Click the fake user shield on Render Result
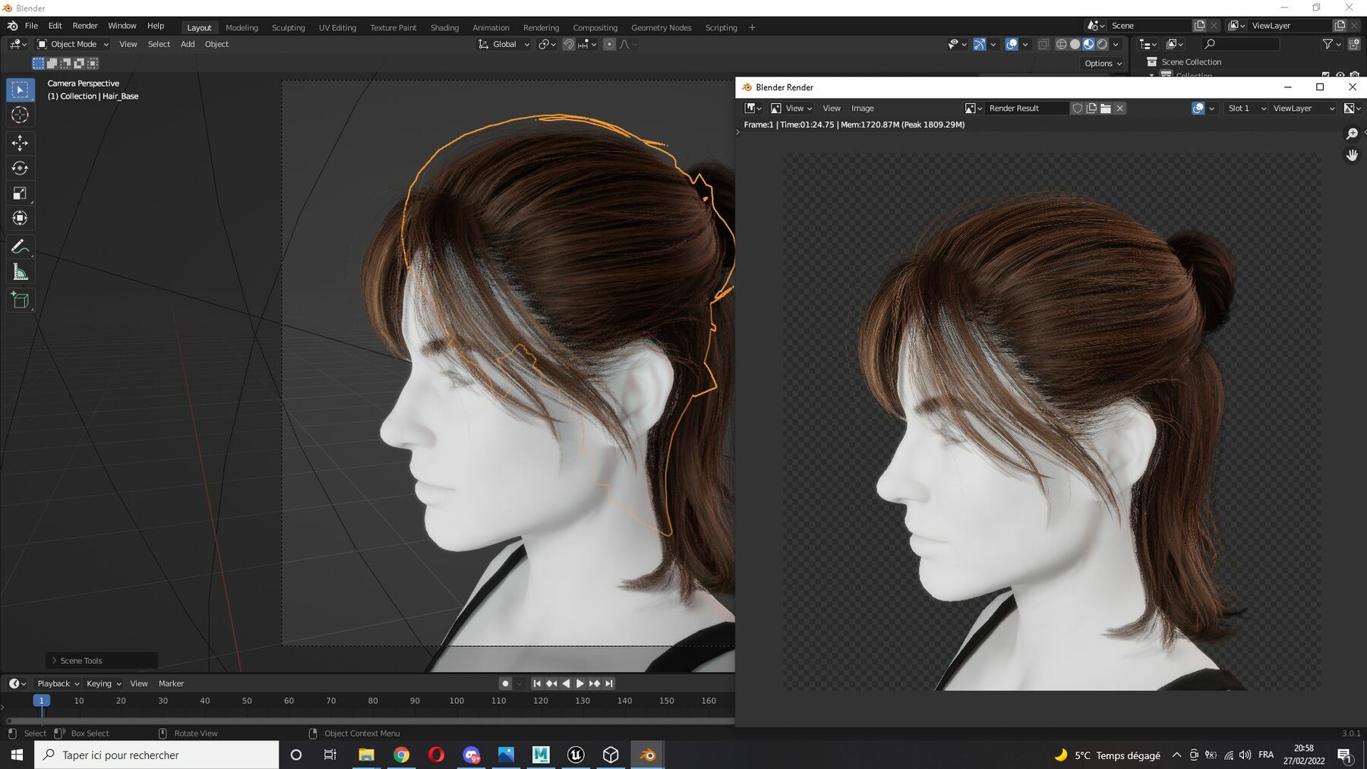1367x769 pixels. 1077,109
